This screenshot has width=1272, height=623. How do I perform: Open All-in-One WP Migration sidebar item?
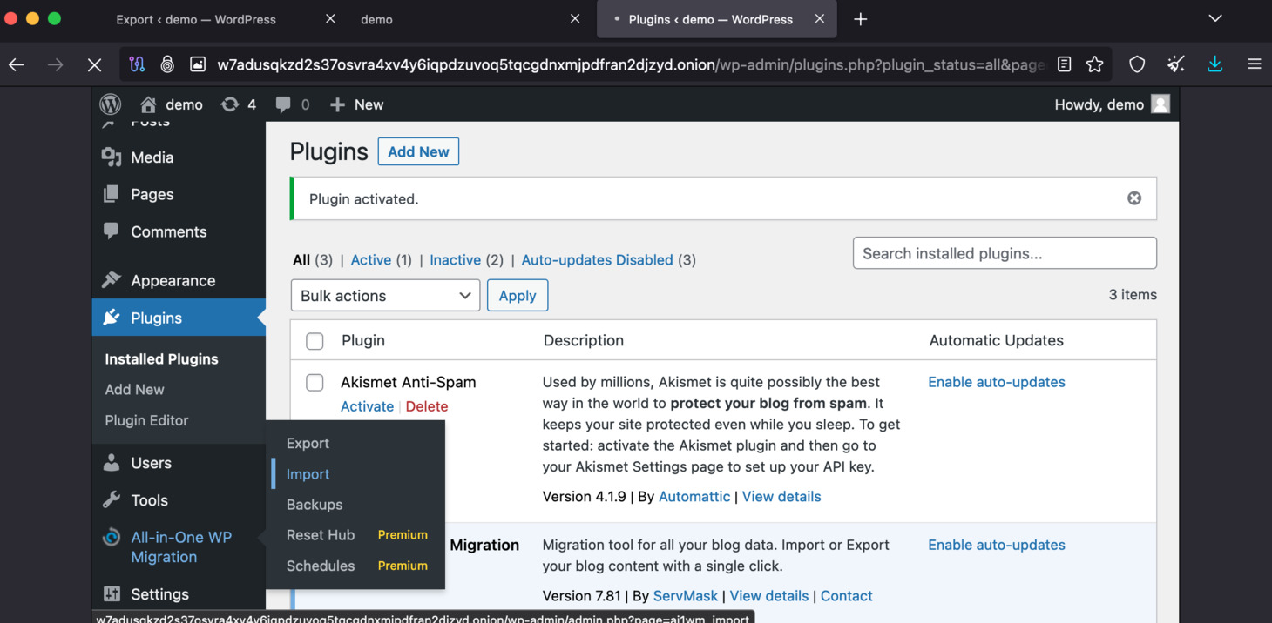pos(179,547)
